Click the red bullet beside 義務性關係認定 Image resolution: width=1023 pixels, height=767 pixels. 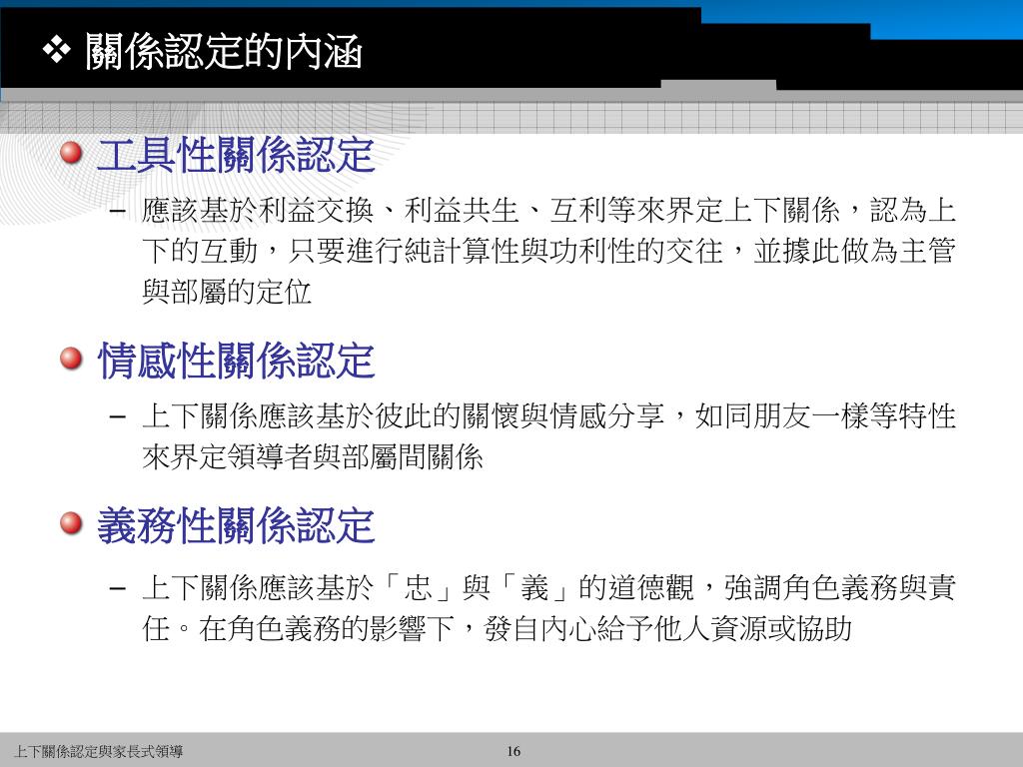pos(71,523)
